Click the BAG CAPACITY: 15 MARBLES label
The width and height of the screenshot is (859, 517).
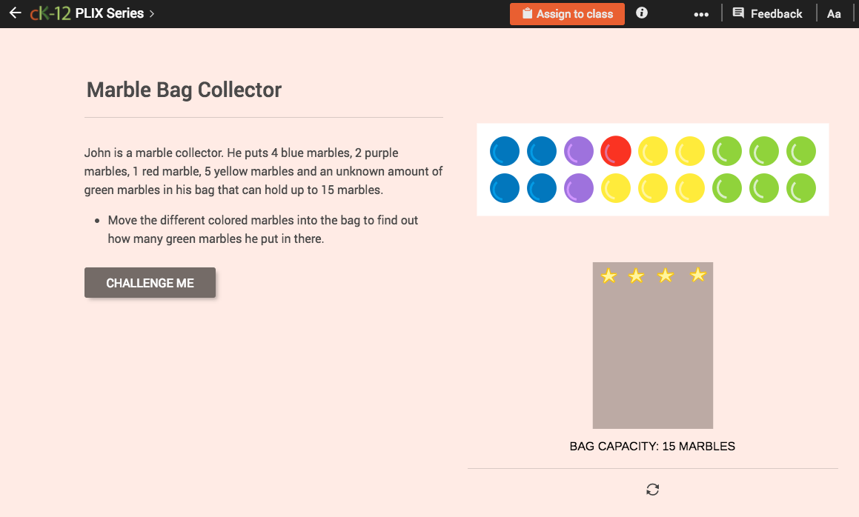[652, 446]
